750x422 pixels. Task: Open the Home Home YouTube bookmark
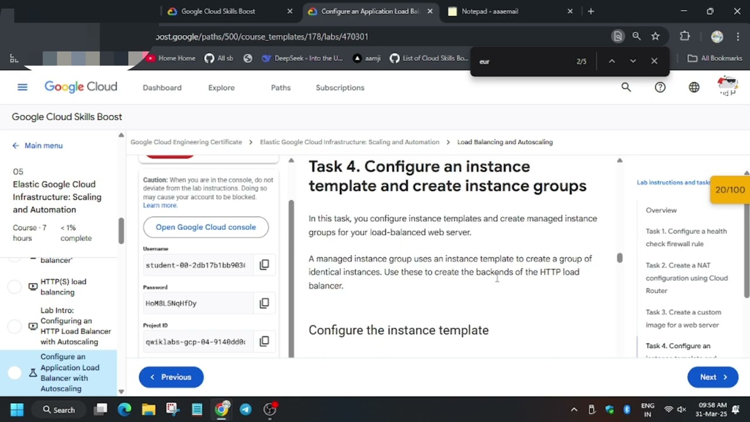pos(171,58)
